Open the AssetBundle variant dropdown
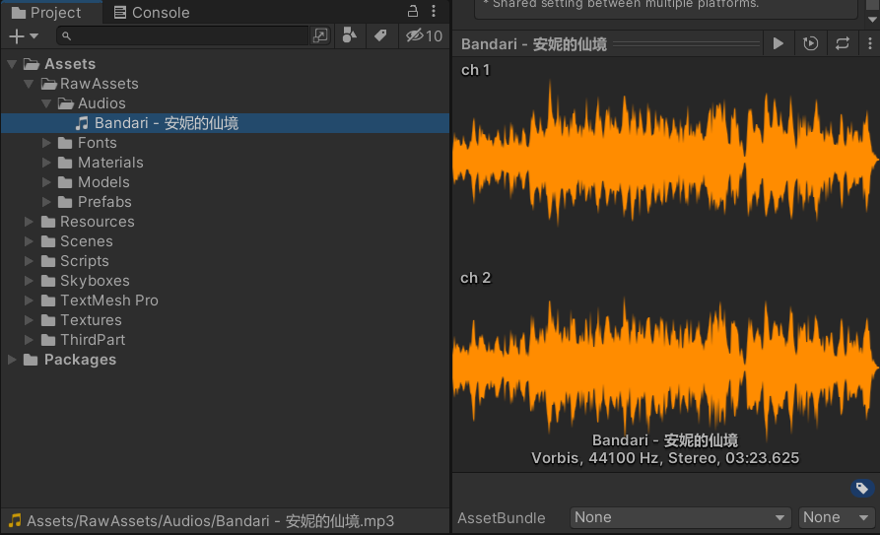880x535 pixels. coord(836,517)
